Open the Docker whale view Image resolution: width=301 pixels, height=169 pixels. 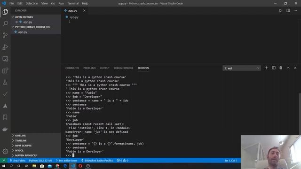(x=5, y=130)
